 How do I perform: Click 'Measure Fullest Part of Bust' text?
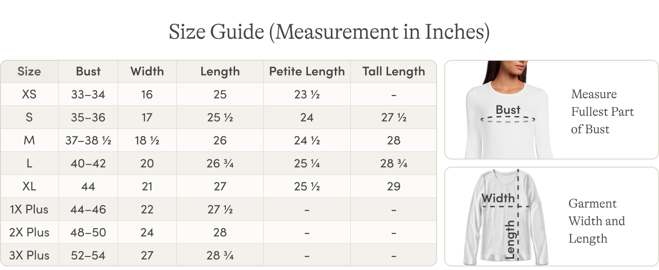[x=602, y=112]
